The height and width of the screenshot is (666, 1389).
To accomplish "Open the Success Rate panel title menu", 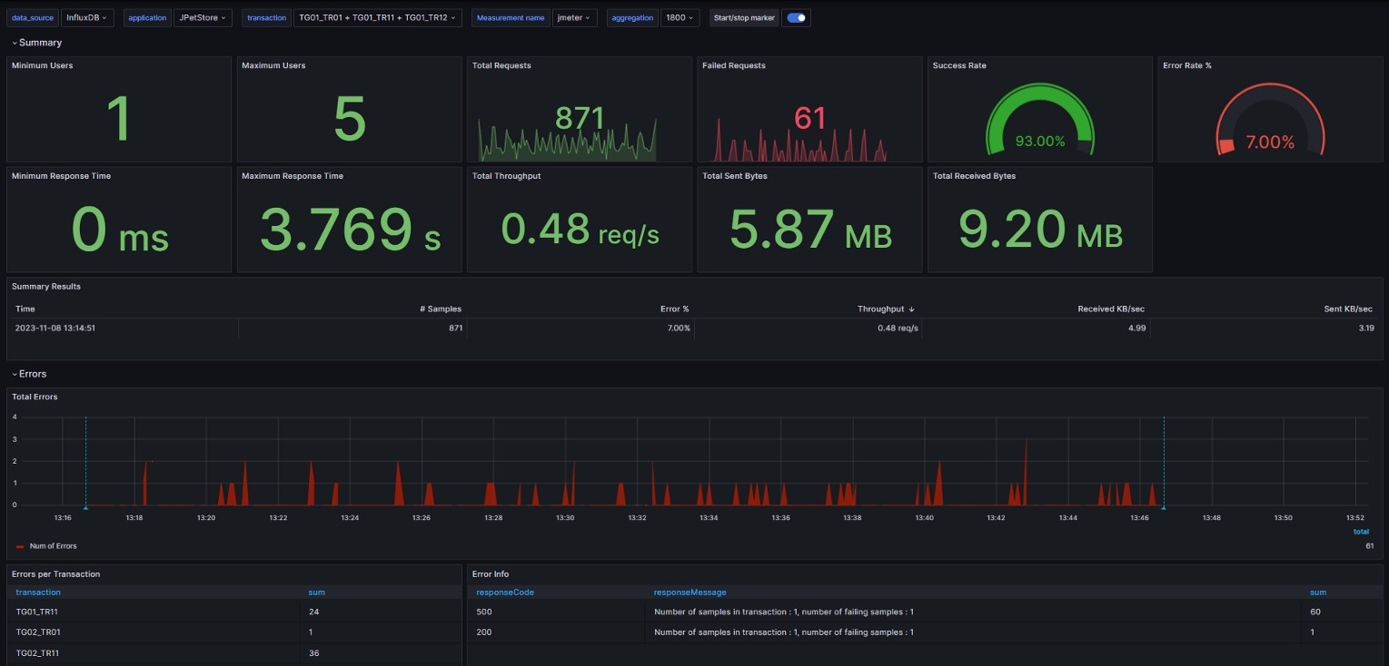I will click(958, 65).
